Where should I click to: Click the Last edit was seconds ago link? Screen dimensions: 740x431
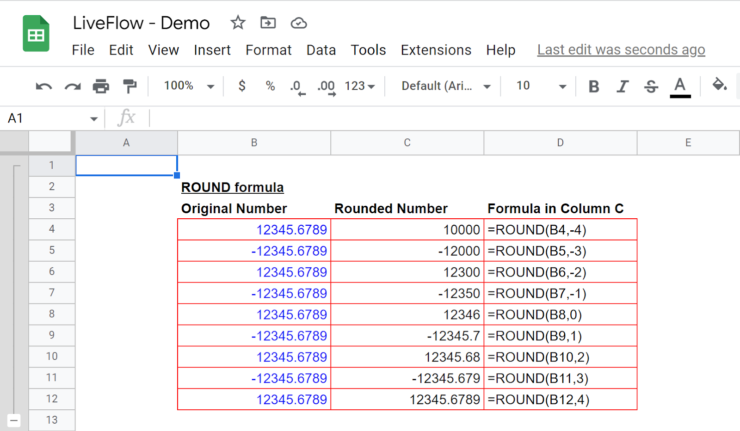coord(621,50)
